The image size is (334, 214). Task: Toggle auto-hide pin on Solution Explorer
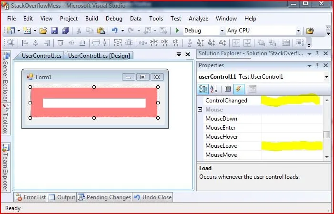pyautogui.click(x=317, y=53)
